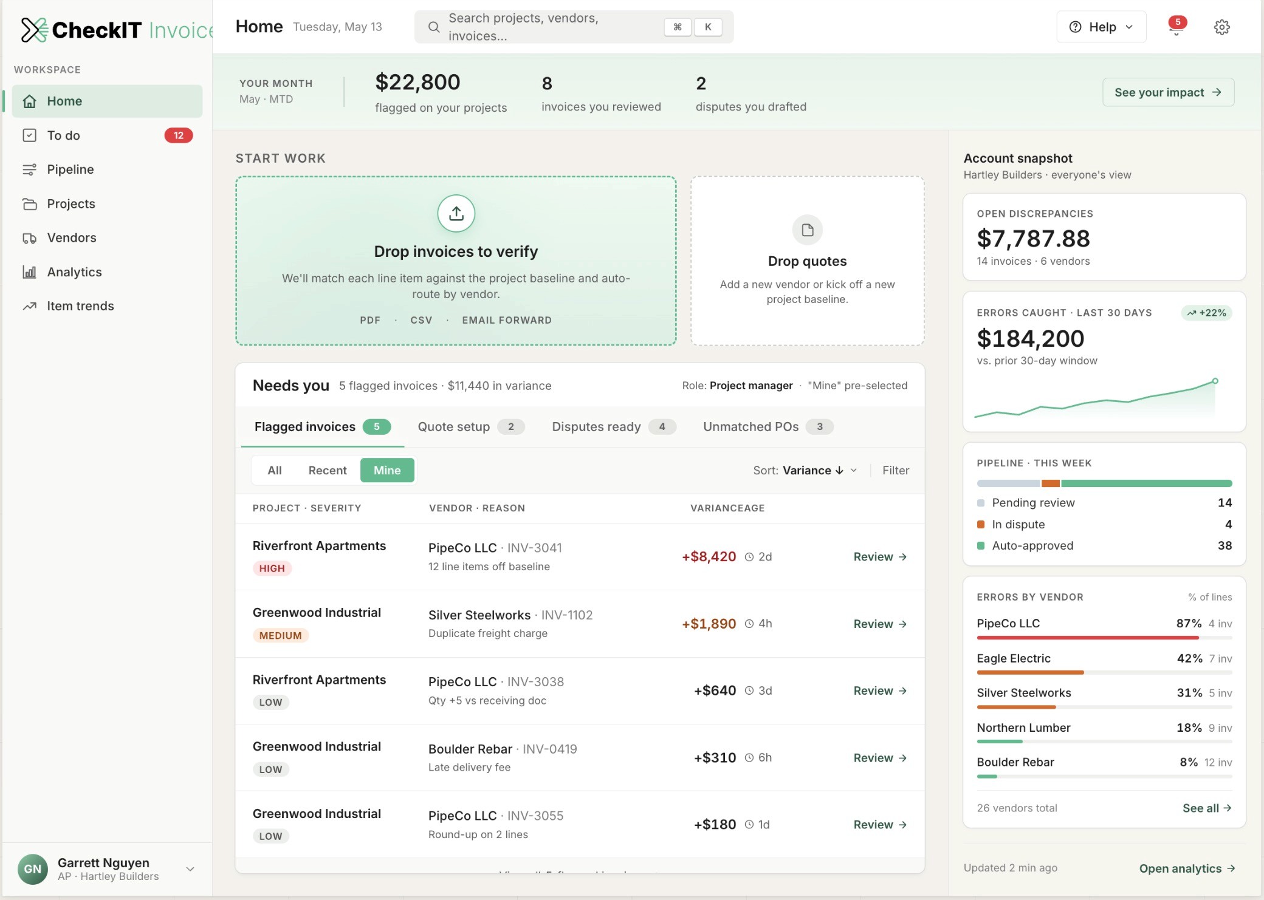Click the Pipeline sidebar icon
The image size is (1264, 900).
click(29, 169)
